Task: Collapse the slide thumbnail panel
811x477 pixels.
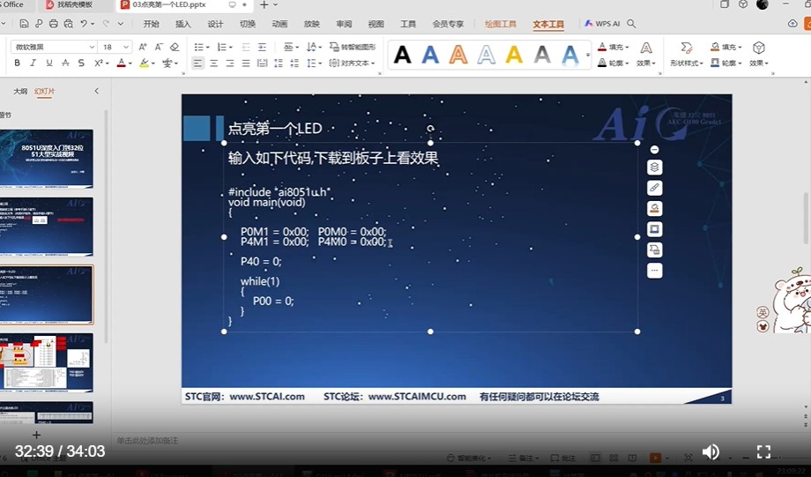Action: tap(97, 91)
